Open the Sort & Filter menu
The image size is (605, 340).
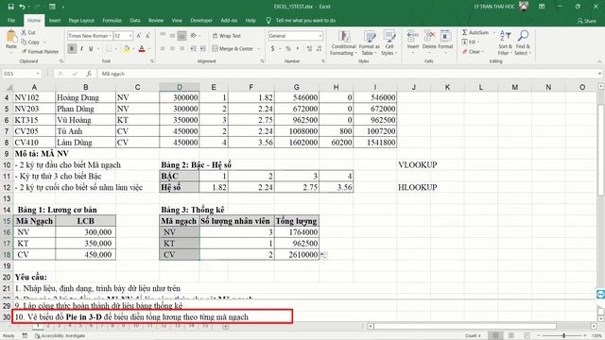click(505, 42)
